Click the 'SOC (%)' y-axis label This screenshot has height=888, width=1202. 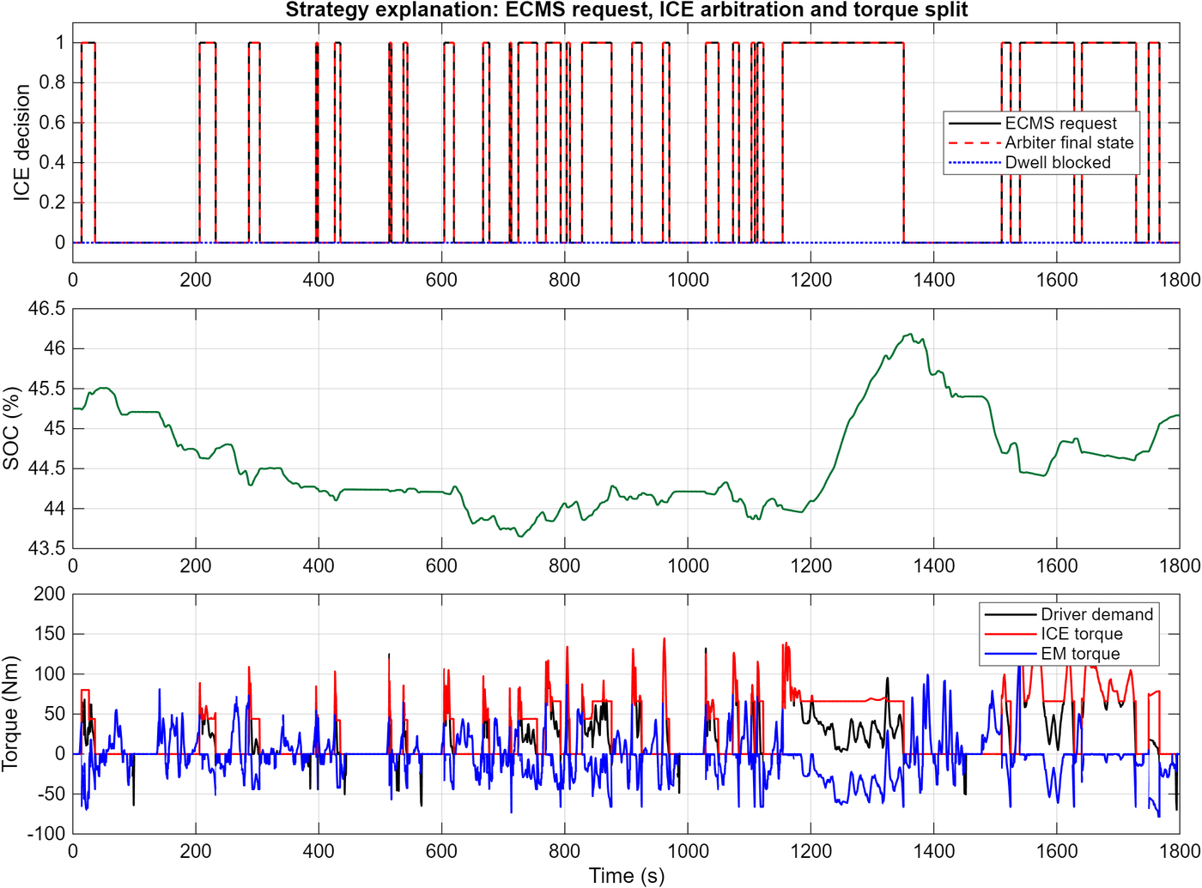click(x=11, y=428)
